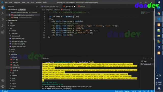
Task: Open the Extensions view
Action: coord(3,32)
